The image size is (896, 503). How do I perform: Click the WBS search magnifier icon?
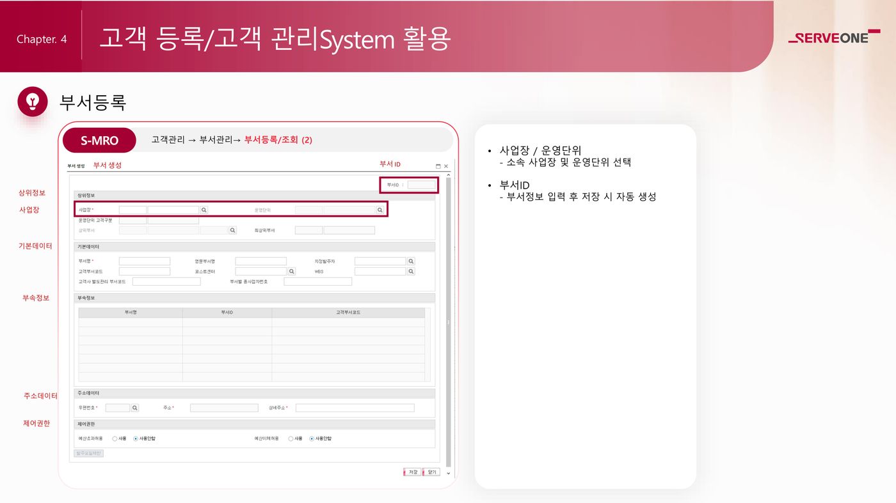click(411, 272)
